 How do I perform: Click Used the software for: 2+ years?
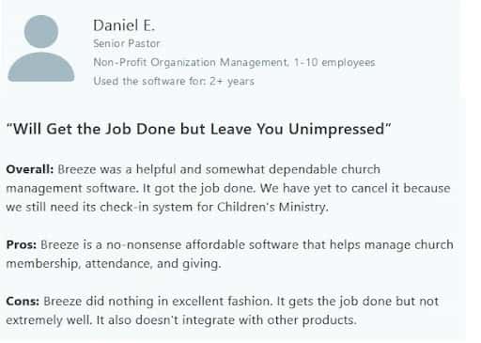(174, 81)
